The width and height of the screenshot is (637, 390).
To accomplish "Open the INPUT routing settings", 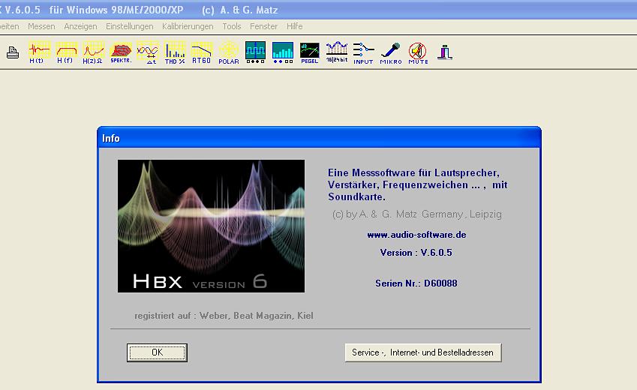I will point(363,53).
